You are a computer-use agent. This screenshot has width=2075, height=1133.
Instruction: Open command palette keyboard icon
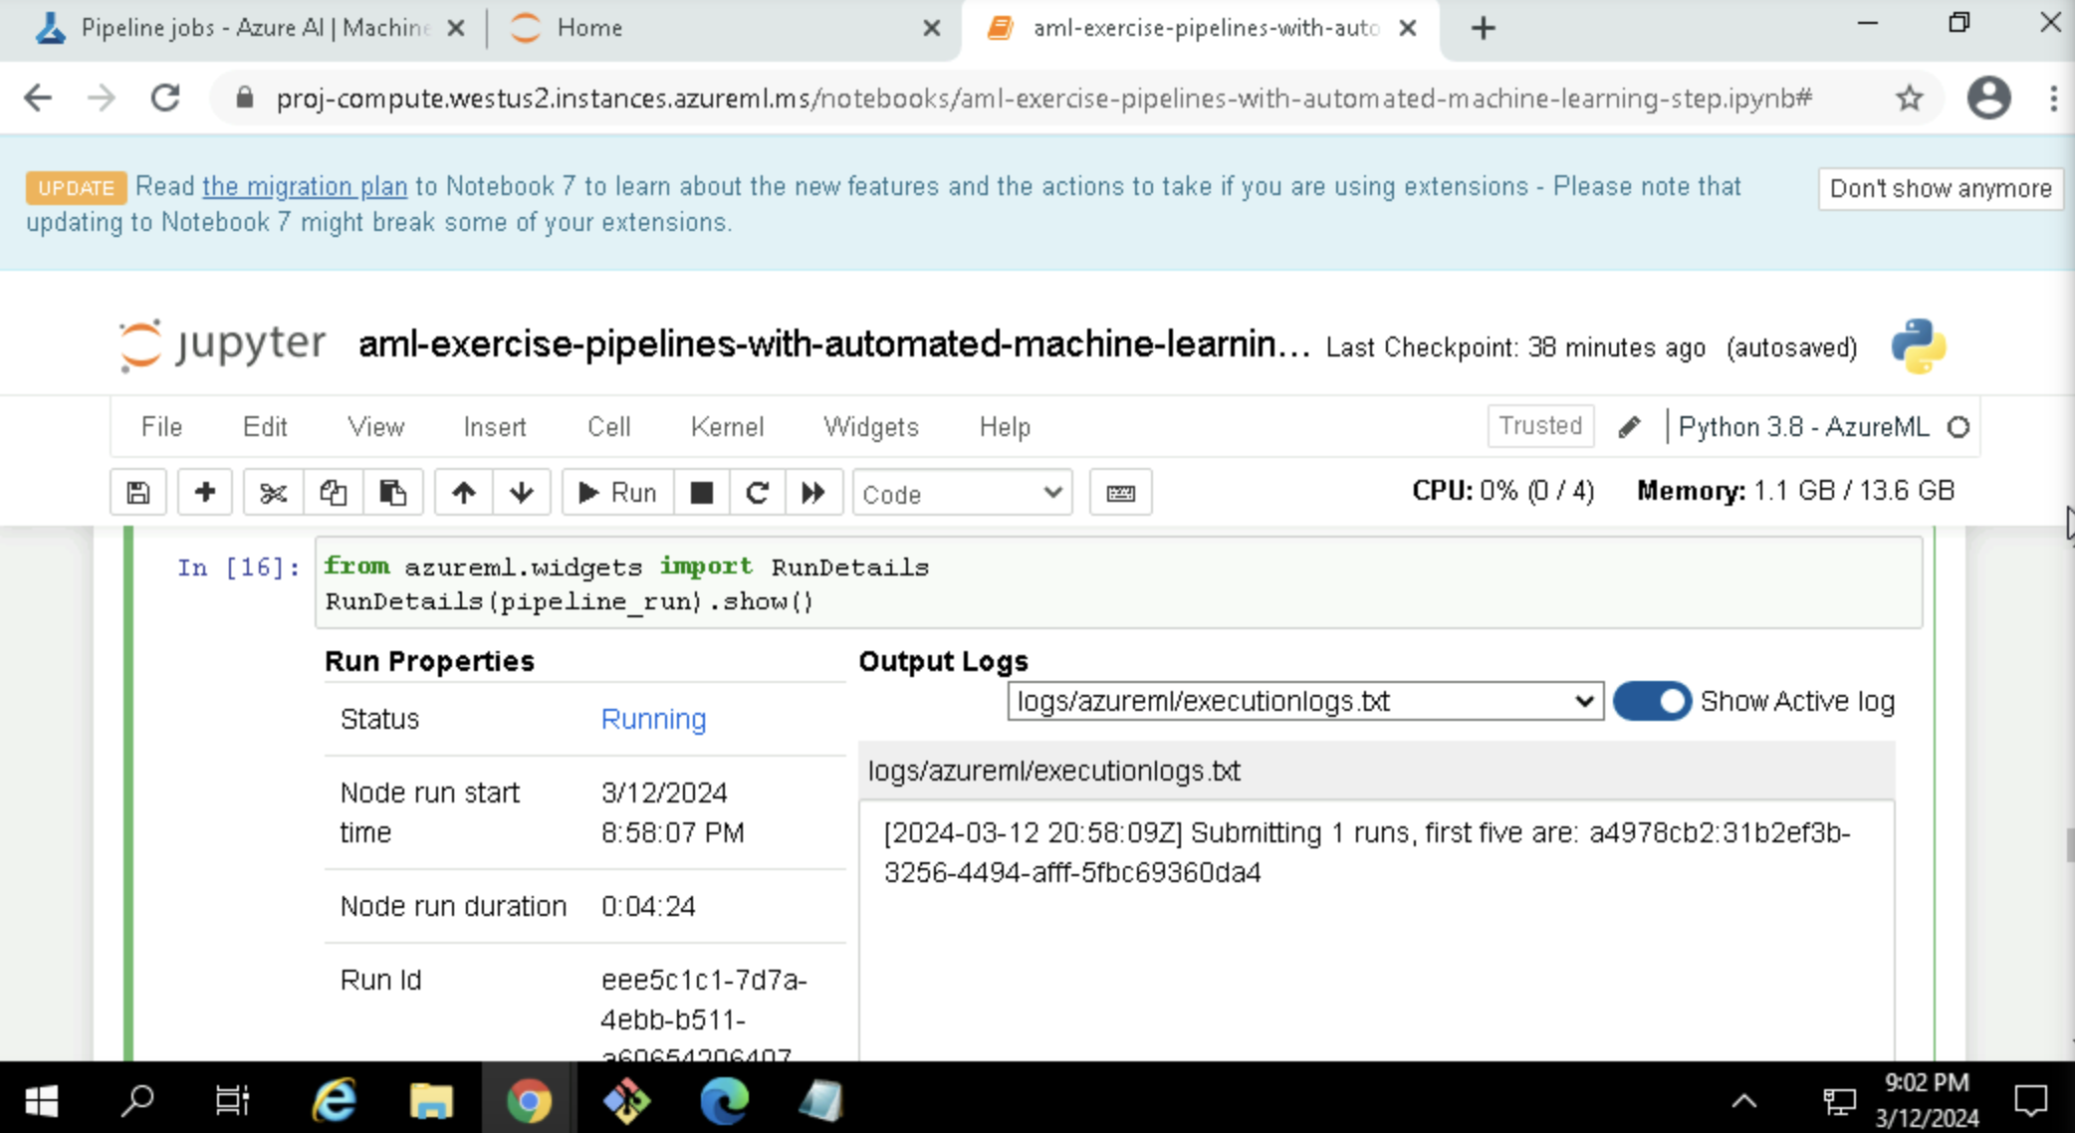coord(1120,493)
